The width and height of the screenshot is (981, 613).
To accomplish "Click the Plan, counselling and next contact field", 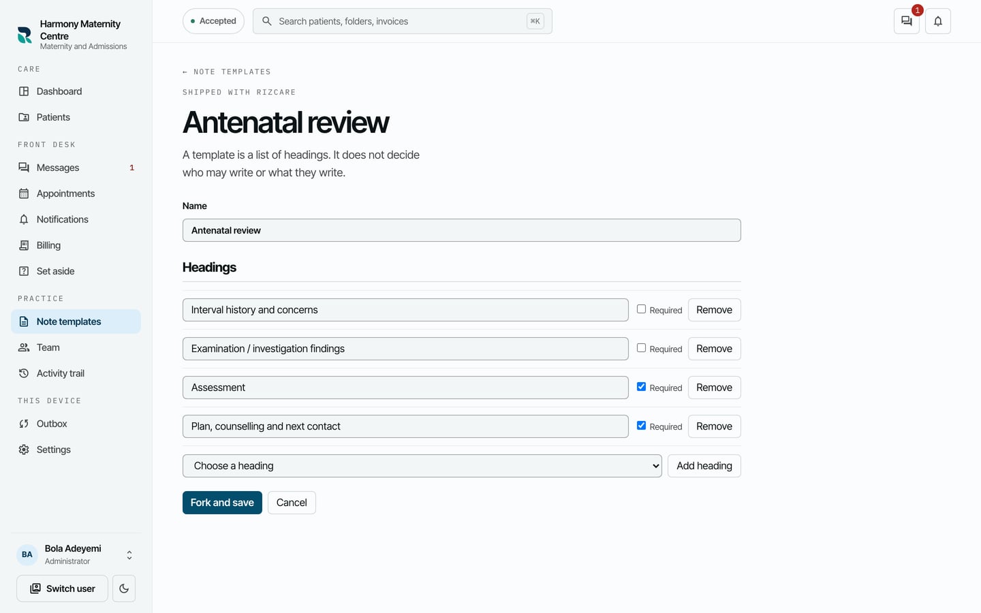I will [x=405, y=426].
